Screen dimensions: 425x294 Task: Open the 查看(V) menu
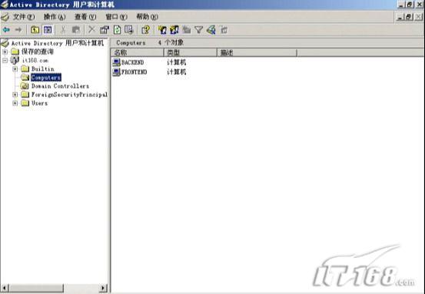(85, 17)
